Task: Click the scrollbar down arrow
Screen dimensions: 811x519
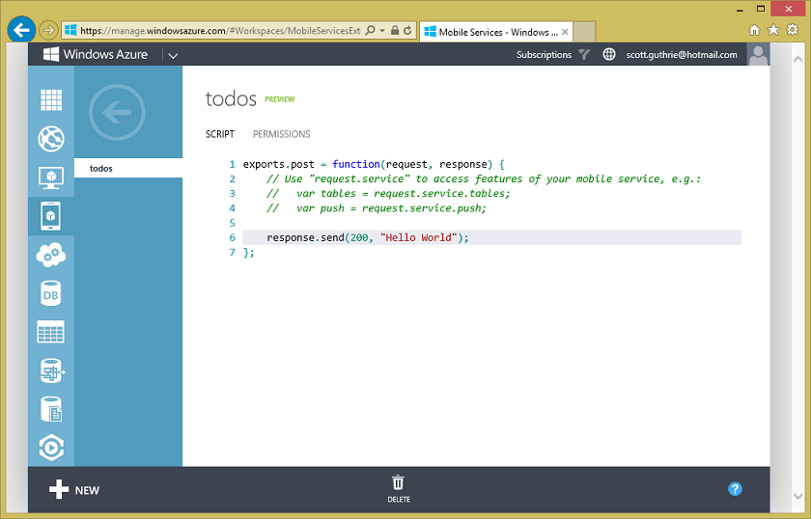Action: (x=797, y=496)
